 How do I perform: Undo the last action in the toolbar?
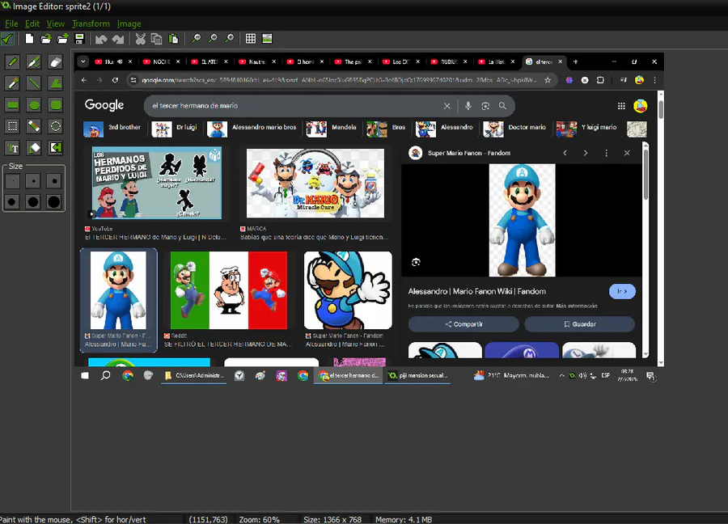click(x=101, y=39)
